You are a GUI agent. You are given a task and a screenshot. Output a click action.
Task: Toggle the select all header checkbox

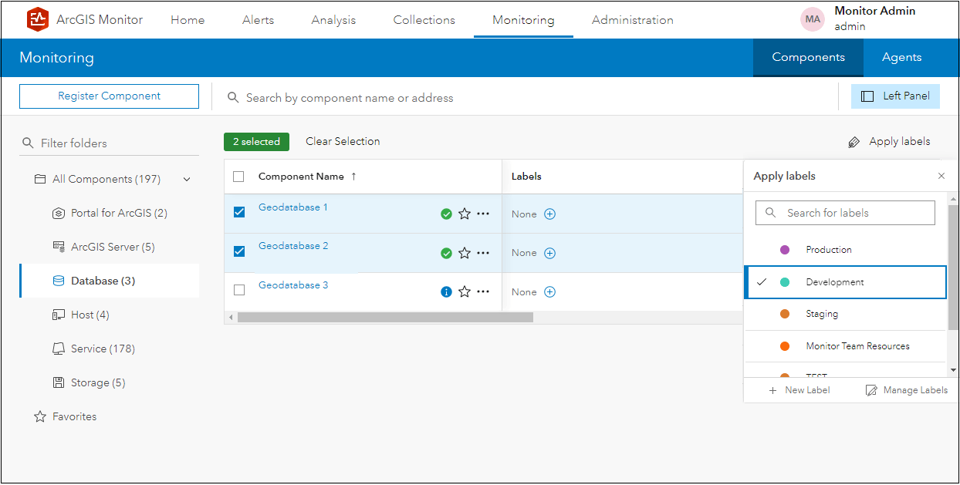[x=238, y=177]
